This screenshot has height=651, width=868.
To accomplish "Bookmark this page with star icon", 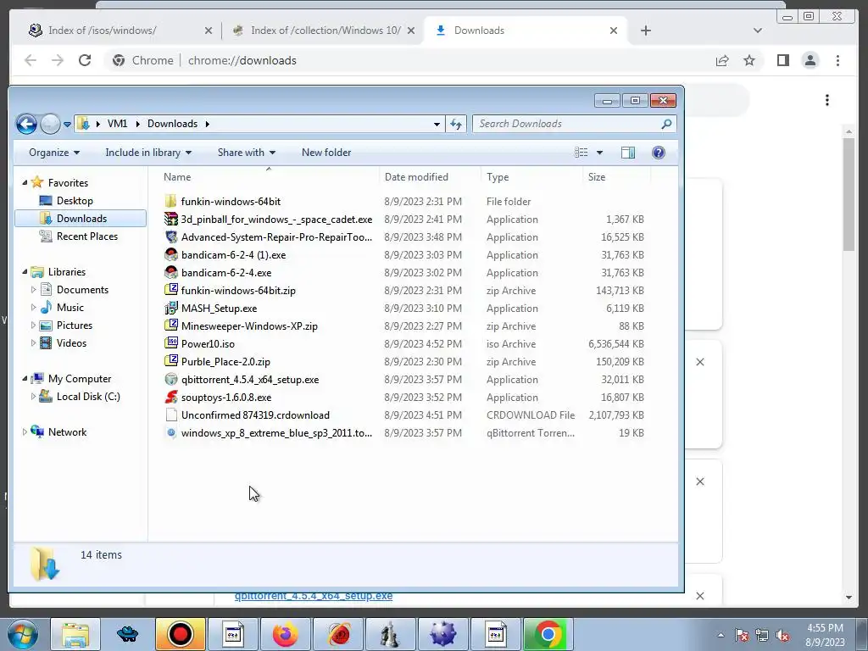I will 749,60.
